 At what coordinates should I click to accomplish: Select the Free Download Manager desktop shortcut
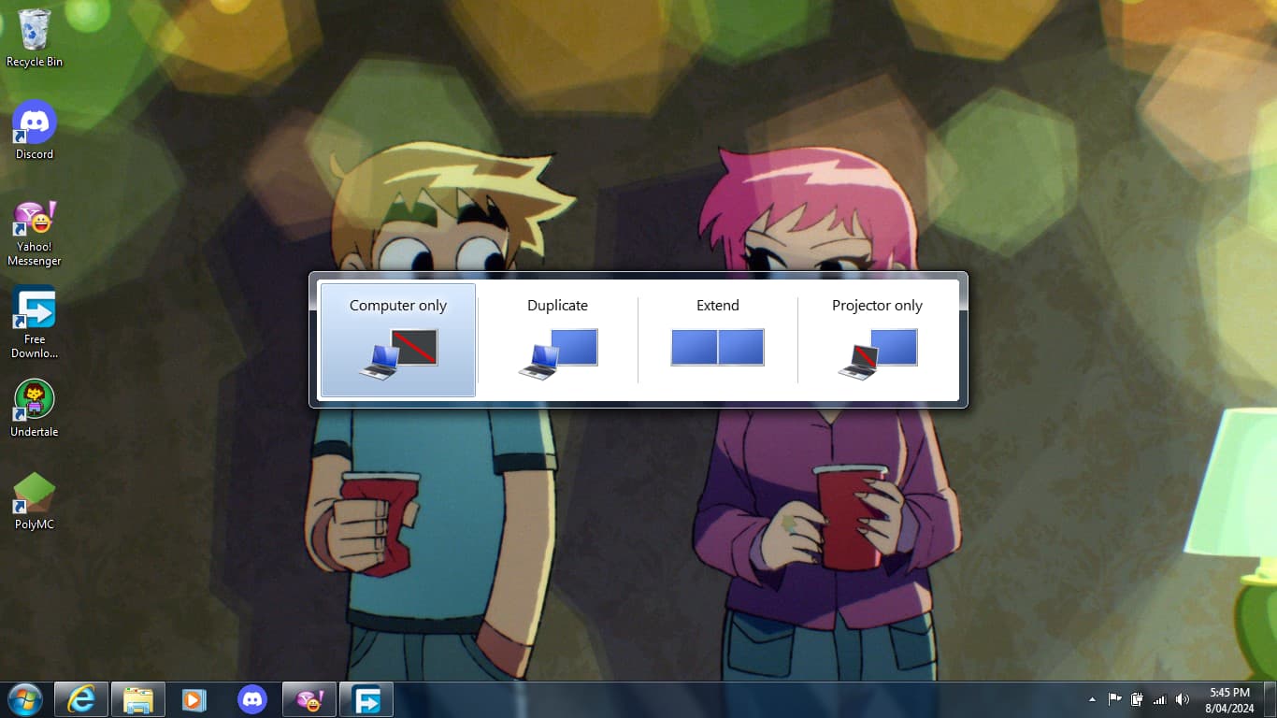coord(35,323)
